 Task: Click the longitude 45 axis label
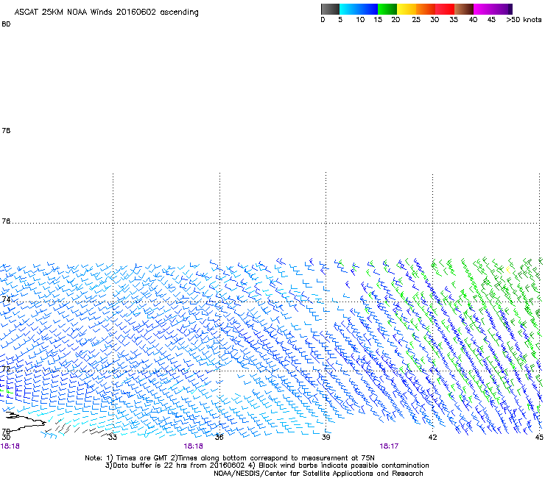point(539,437)
